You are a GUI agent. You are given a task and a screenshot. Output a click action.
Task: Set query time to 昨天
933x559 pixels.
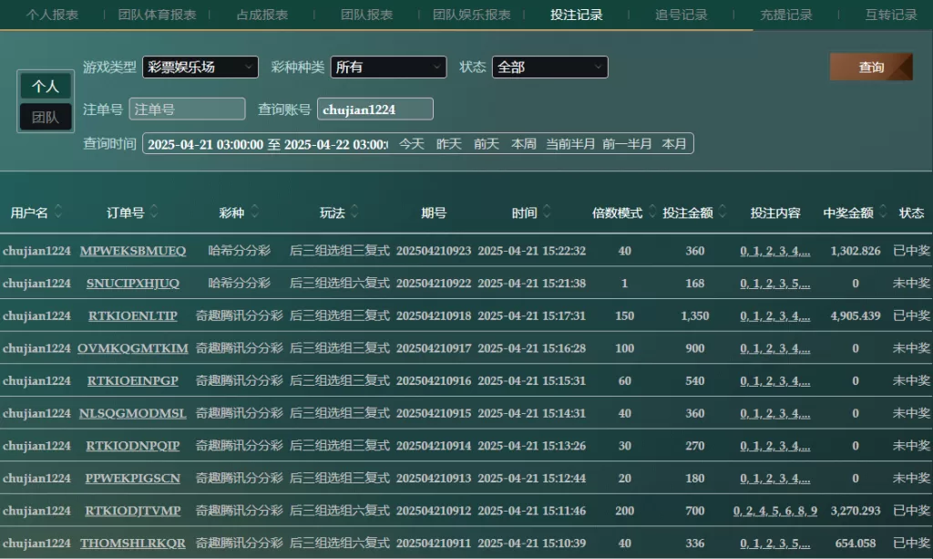click(449, 144)
